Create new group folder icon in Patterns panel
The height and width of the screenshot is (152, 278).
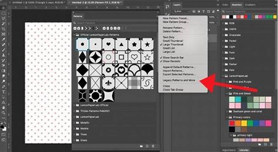pyautogui.click(x=141, y=146)
